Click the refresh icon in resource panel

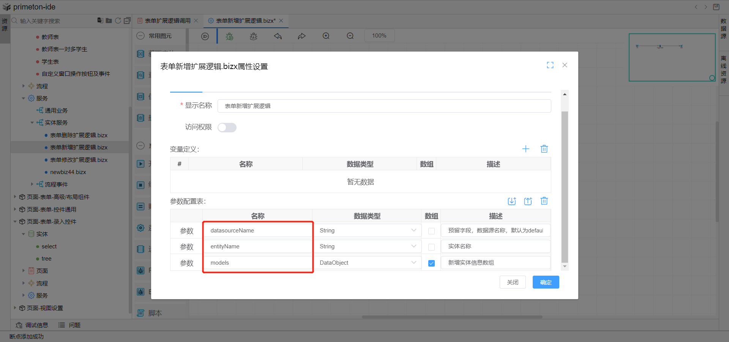tap(118, 21)
